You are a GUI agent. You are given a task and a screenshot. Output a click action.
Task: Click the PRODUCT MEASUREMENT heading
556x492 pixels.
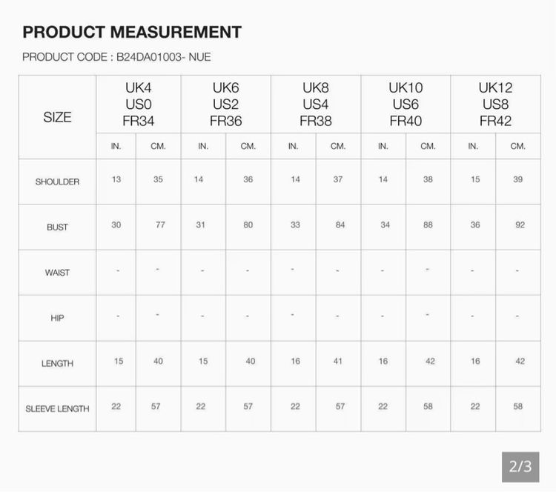(x=132, y=32)
